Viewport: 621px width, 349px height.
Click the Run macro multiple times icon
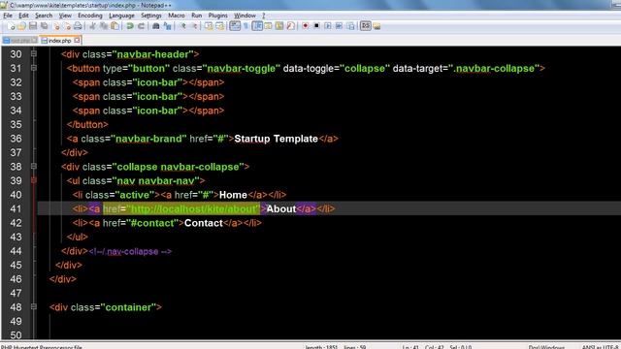point(339,26)
